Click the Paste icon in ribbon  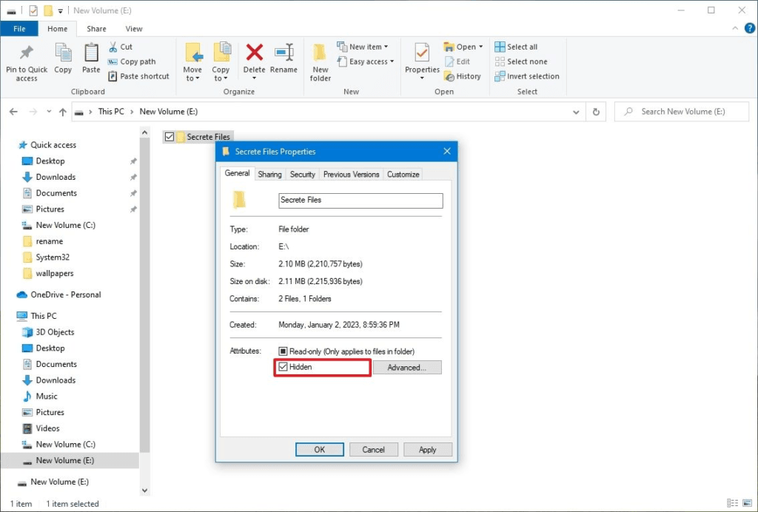[91, 54]
